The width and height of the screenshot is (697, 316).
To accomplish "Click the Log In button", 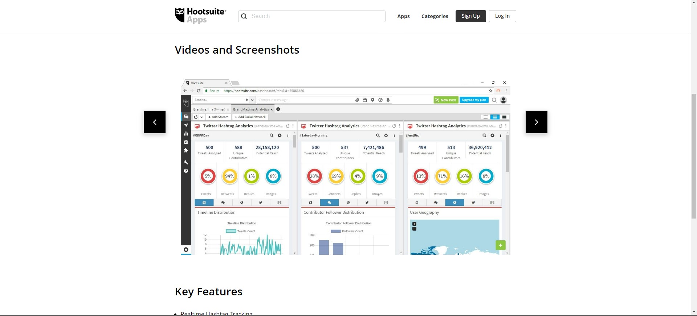I will (502, 16).
